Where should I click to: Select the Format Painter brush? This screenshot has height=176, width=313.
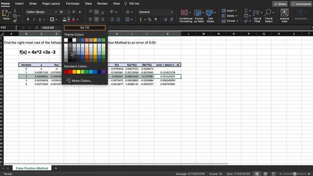pyautogui.click(x=15, y=21)
